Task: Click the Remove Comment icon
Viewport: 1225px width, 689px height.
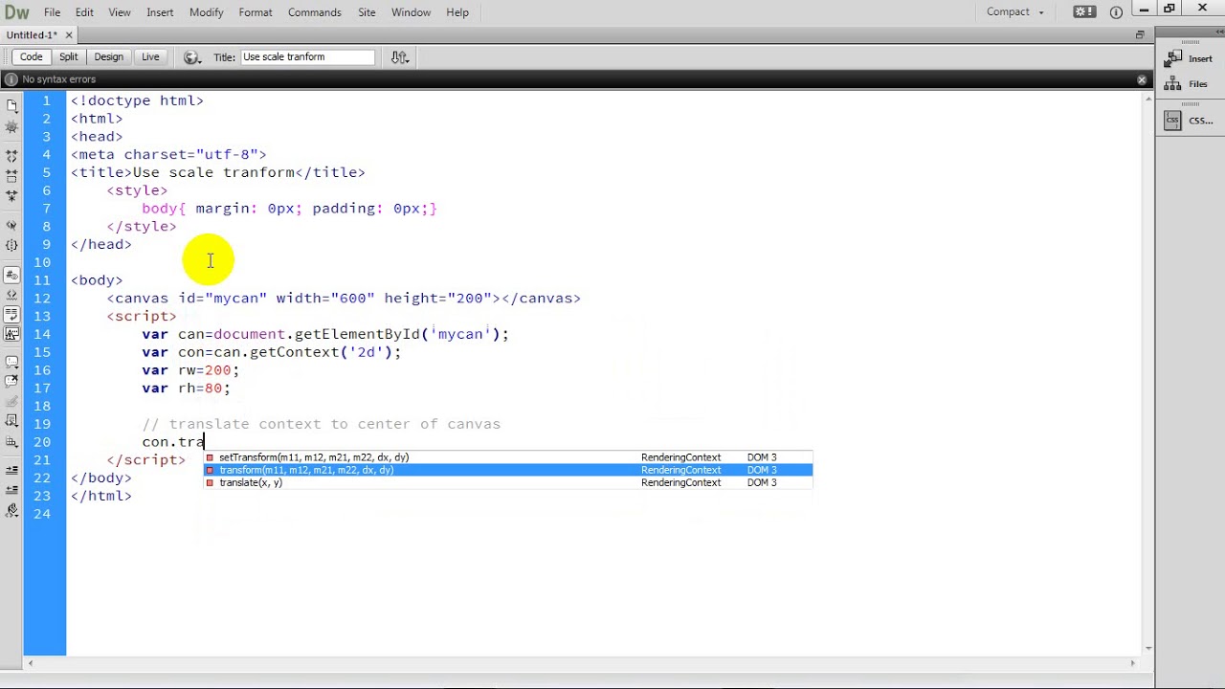Action: coord(11,383)
